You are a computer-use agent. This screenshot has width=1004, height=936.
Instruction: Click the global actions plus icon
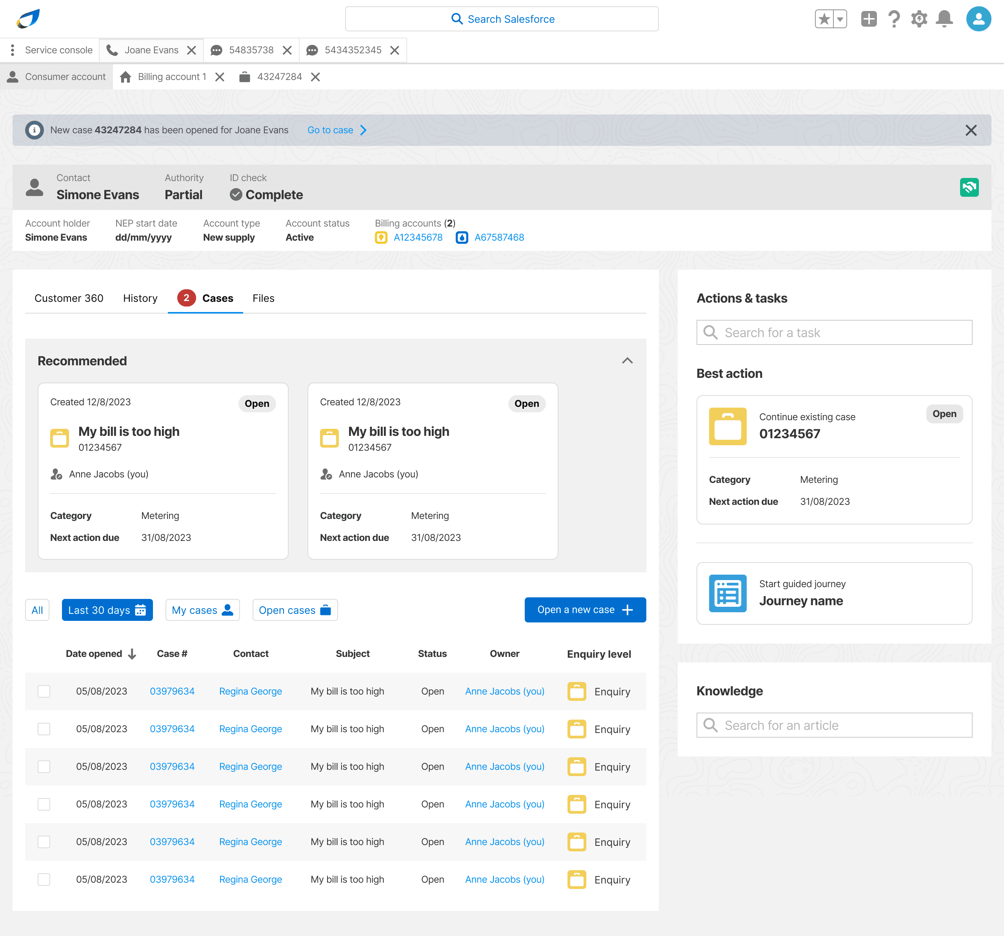click(x=869, y=19)
